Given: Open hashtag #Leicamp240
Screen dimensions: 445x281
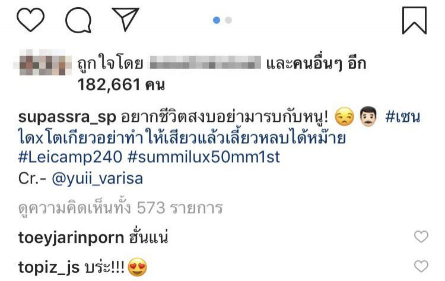Looking at the screenshot, I should tap(70, 157).
